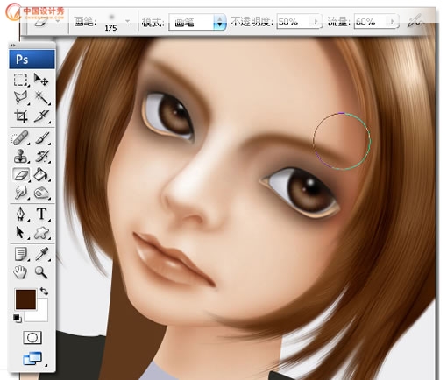
Task: Select the Move tool
Action: [x=41, y=80]
